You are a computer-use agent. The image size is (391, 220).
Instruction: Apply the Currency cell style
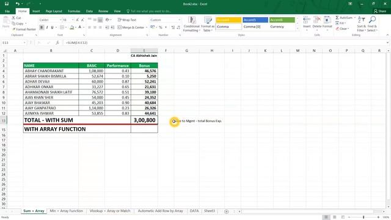pos(282,26)
